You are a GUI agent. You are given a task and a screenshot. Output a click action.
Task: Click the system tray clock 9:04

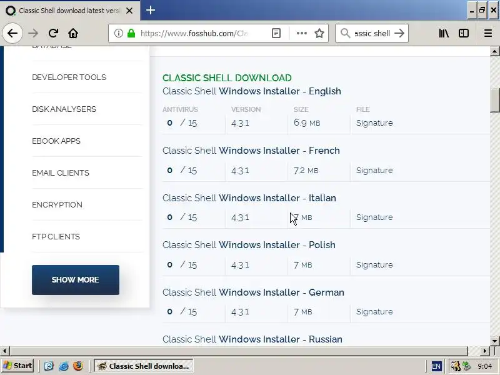coord(485,366)
